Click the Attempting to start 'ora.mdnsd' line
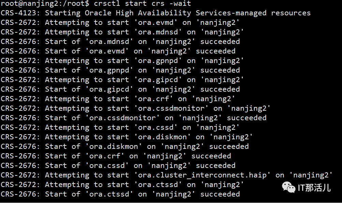Image resolution: width=342 pixels, height=203 pixels. 122,32
